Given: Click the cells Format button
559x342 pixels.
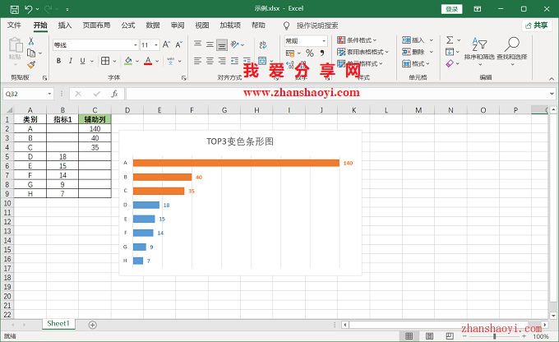Looking at the screenshot, I should [x=416, y=63].
